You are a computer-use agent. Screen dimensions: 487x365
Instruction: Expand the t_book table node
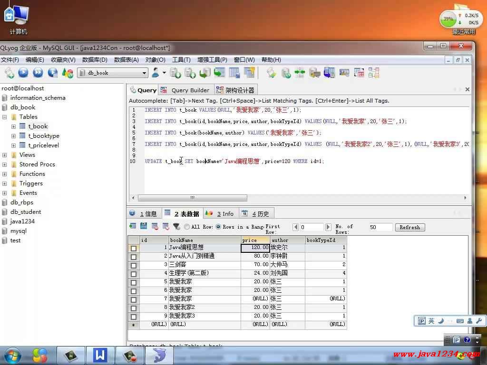[x=13, y=126]
